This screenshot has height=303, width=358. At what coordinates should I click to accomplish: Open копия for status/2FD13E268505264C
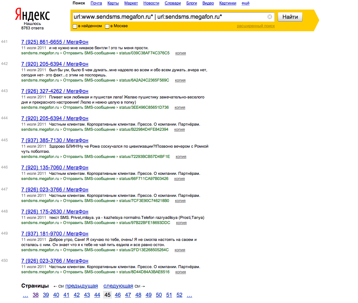click(180, 250)
